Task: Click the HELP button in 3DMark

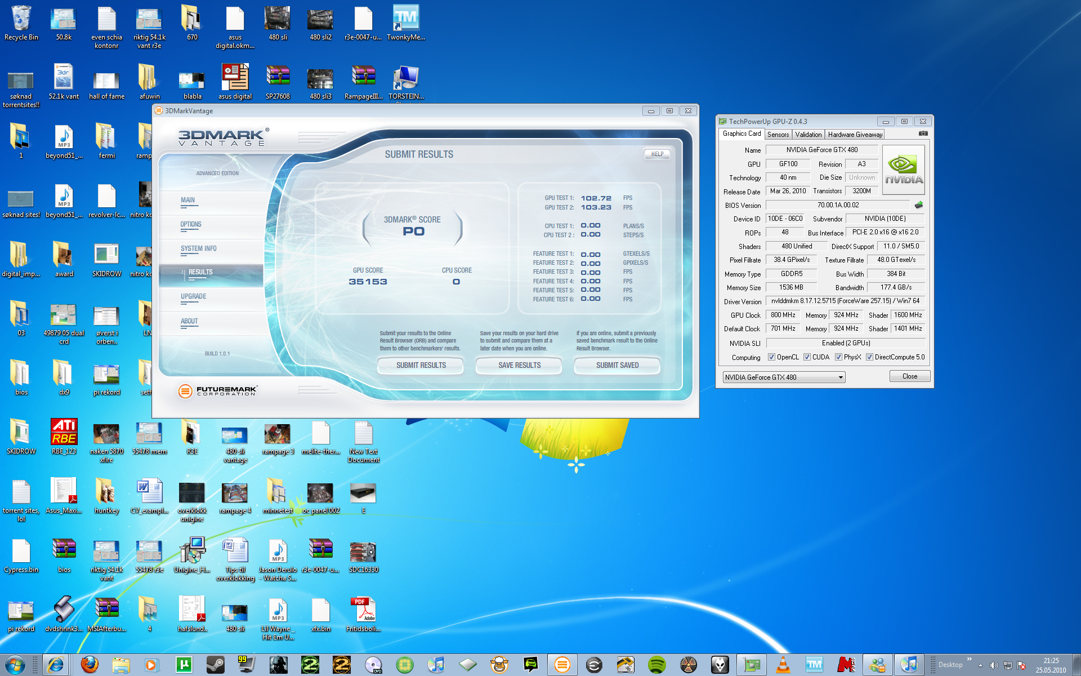Action: [657, 154]
